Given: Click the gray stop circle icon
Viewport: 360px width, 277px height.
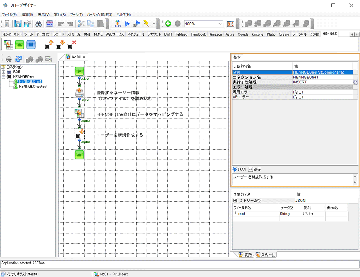Looking at the screenshot, I should pos(178,24).
